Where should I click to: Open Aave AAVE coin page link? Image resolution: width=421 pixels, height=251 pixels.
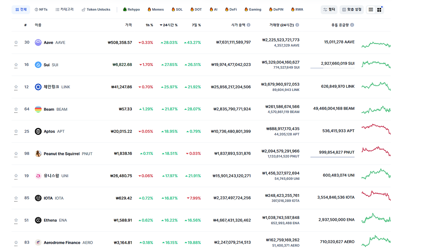pos(55,42)
